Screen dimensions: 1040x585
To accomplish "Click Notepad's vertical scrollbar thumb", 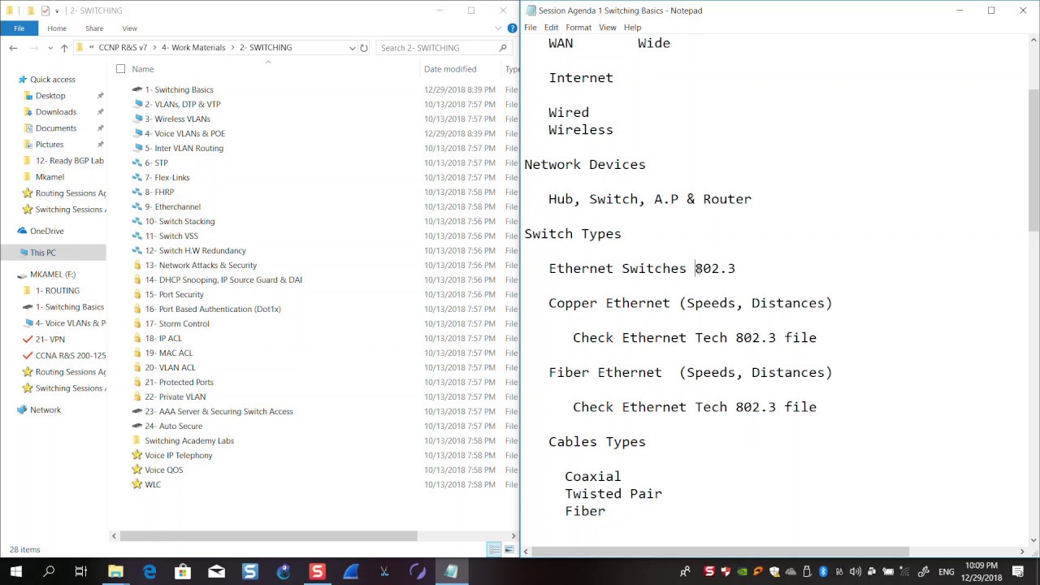I will coord(1033,158).
